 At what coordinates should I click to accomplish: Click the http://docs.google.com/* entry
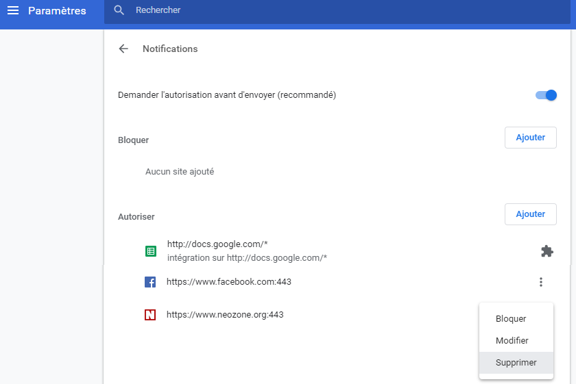[217, 244]
